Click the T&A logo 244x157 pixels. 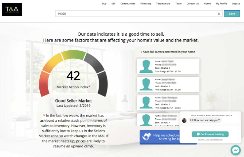pyautogui.click(x=12, y=9)
